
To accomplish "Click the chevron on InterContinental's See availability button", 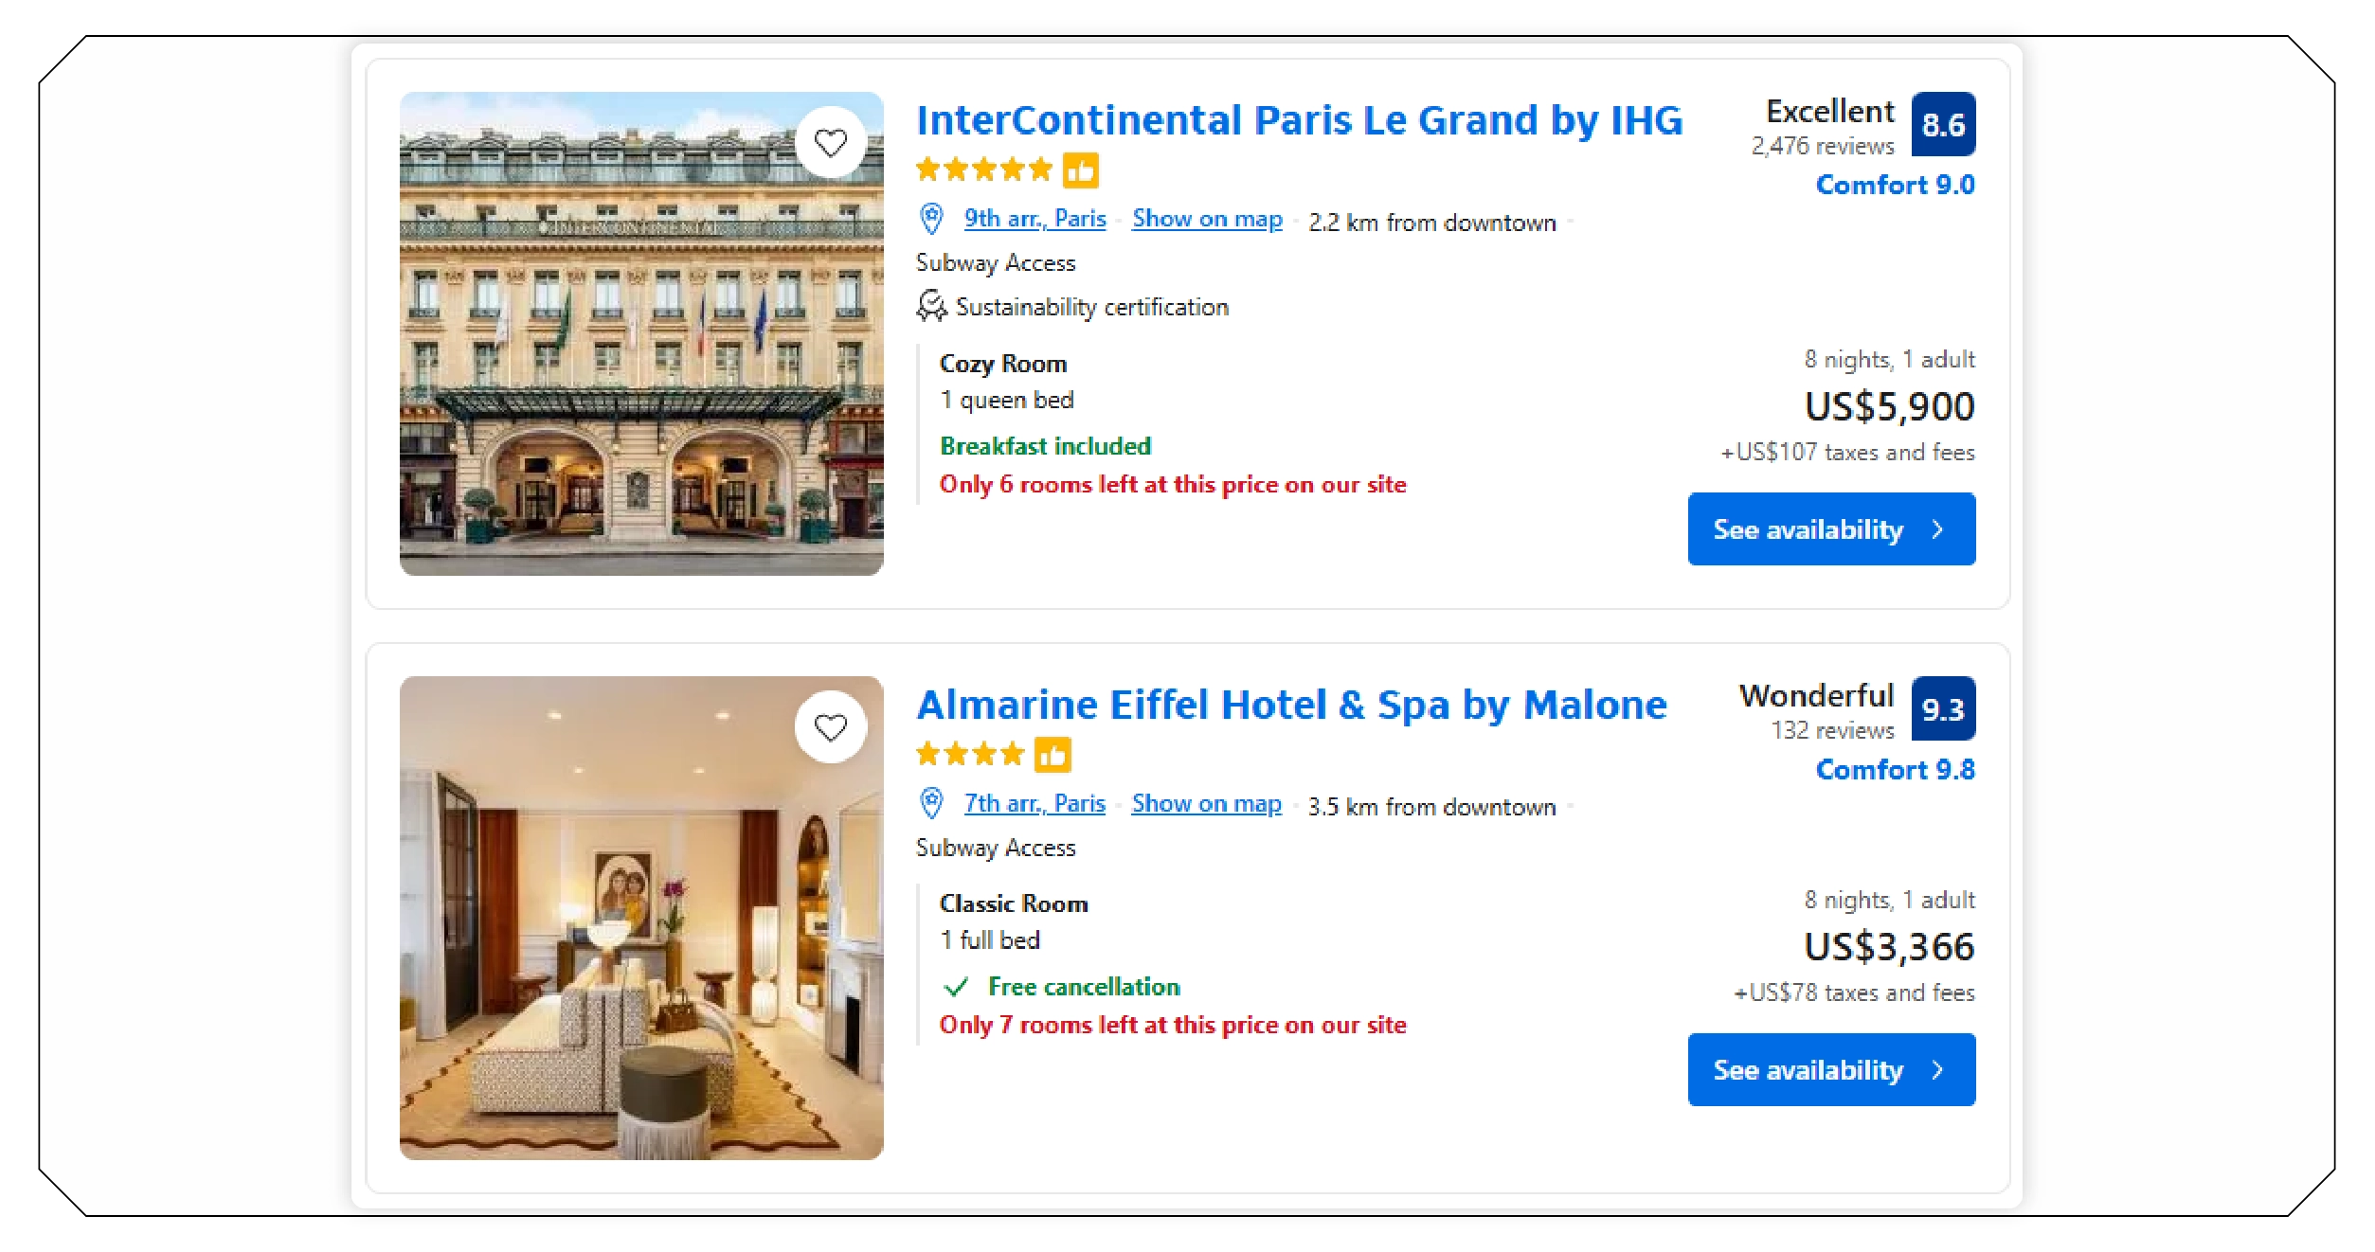I will pos(1937,529).
